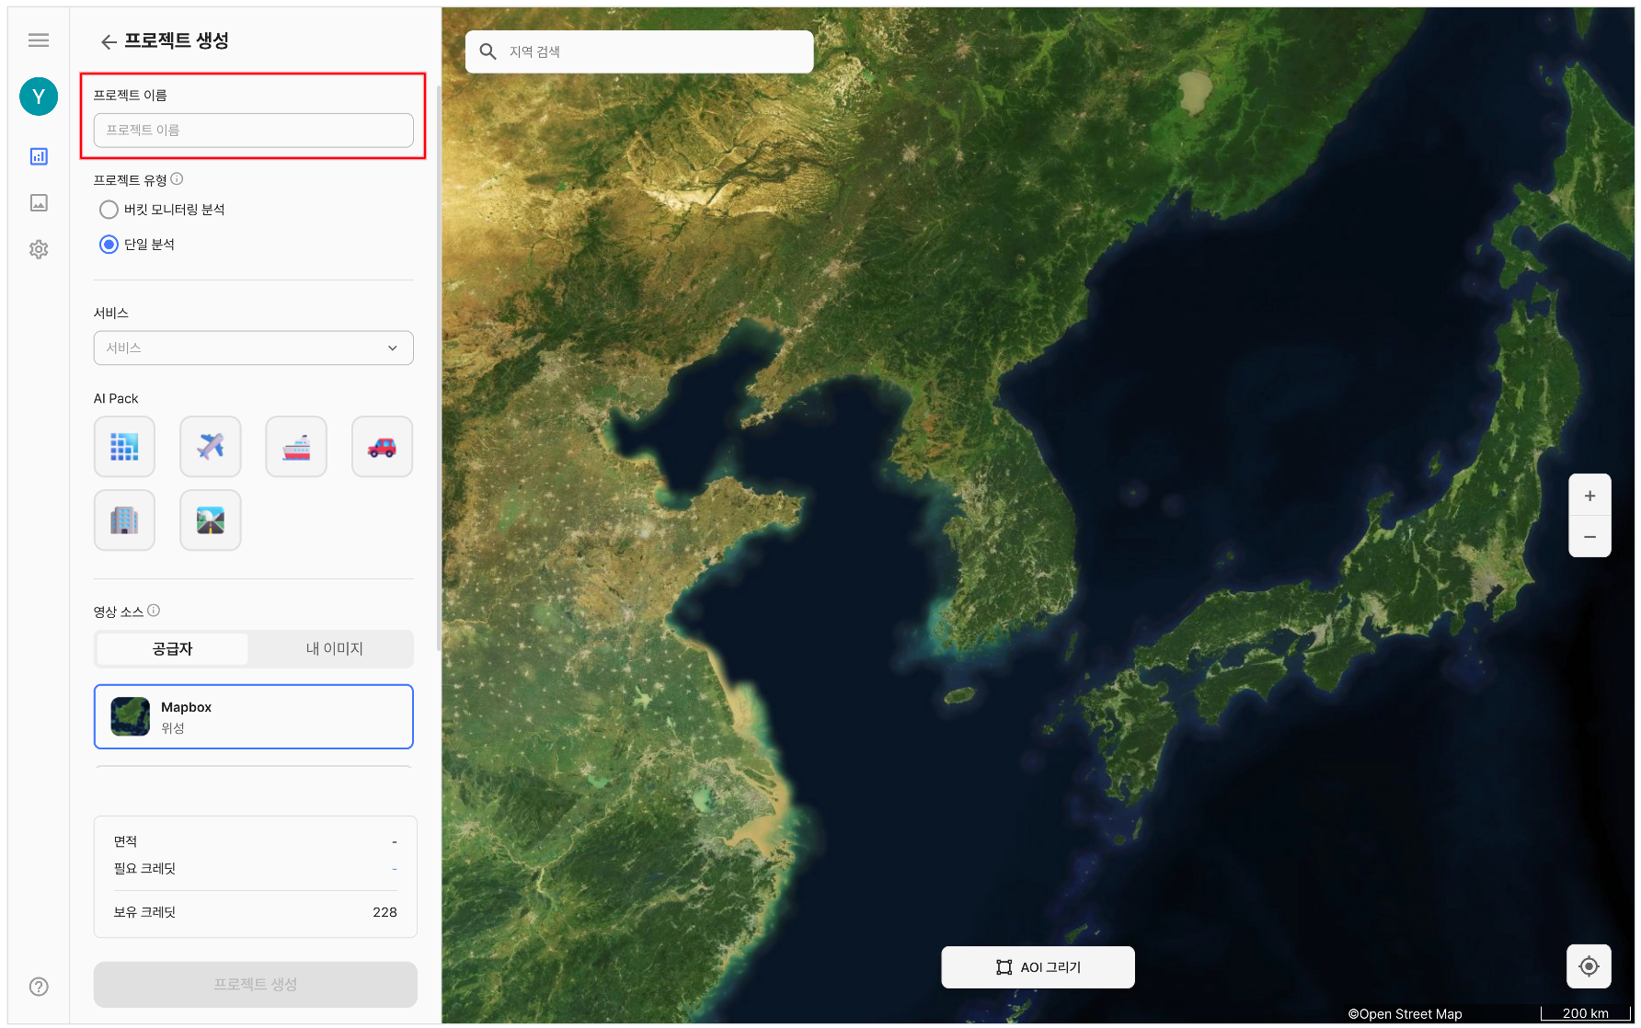
Task: Click the back arrow beside 프로젝트 생성
Action: [x=109, y=41]
